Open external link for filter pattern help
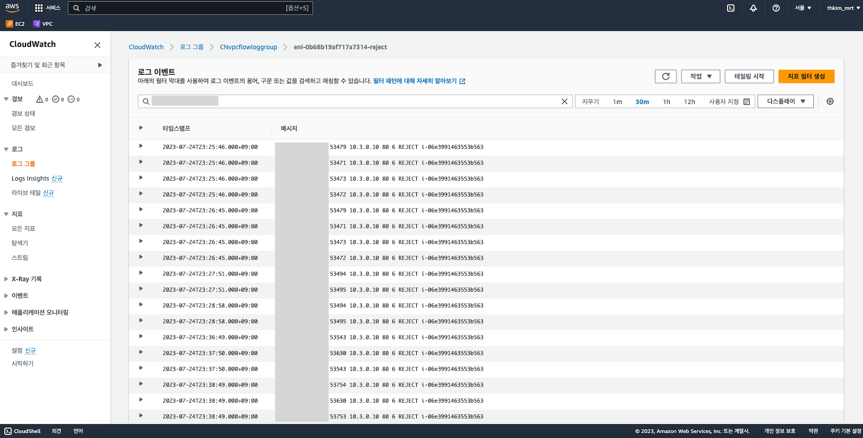Screen dimensions: 863x438 coord(462,81)
